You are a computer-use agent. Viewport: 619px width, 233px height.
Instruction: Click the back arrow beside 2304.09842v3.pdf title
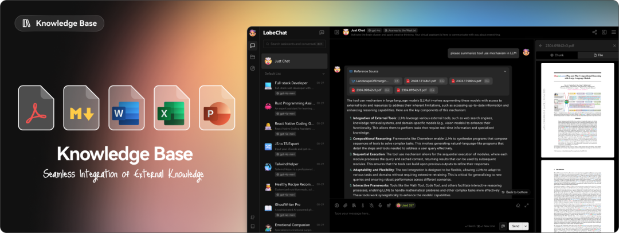tap(540, 45)
